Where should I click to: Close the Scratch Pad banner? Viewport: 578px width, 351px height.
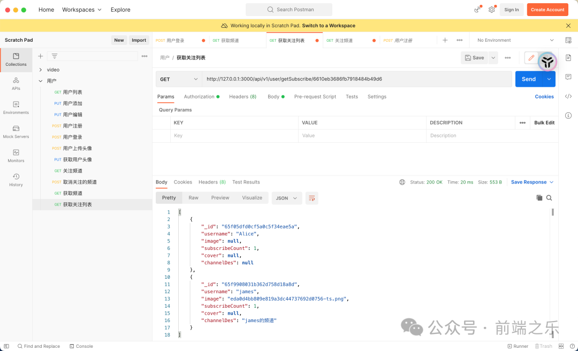[568, 26]
